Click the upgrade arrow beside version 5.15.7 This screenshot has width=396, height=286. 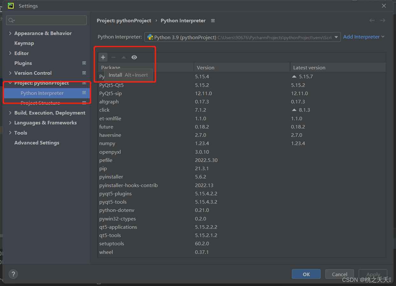coord(294,77)
